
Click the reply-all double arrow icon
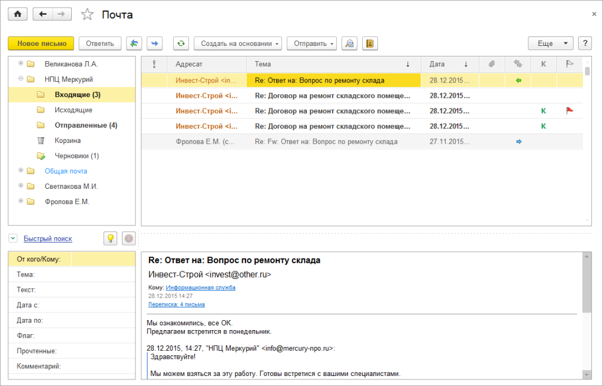(134, 44)
